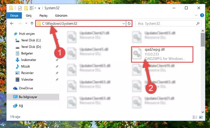Open the Görünüm ribbon tab

[61, 16]
